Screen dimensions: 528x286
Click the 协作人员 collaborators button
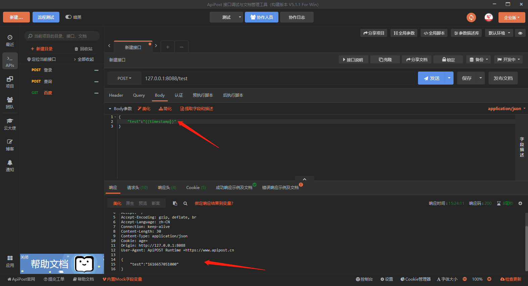pos(262,17)
